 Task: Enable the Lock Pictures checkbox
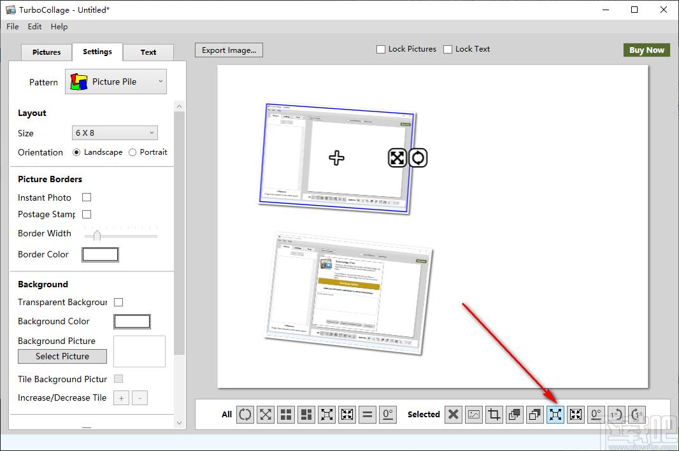click(x=381, y=50)
